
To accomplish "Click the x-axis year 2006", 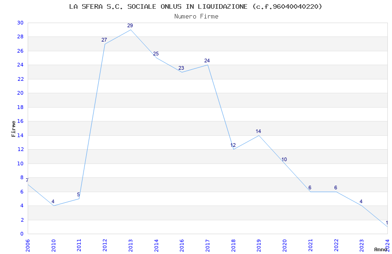I will [28, 245].
